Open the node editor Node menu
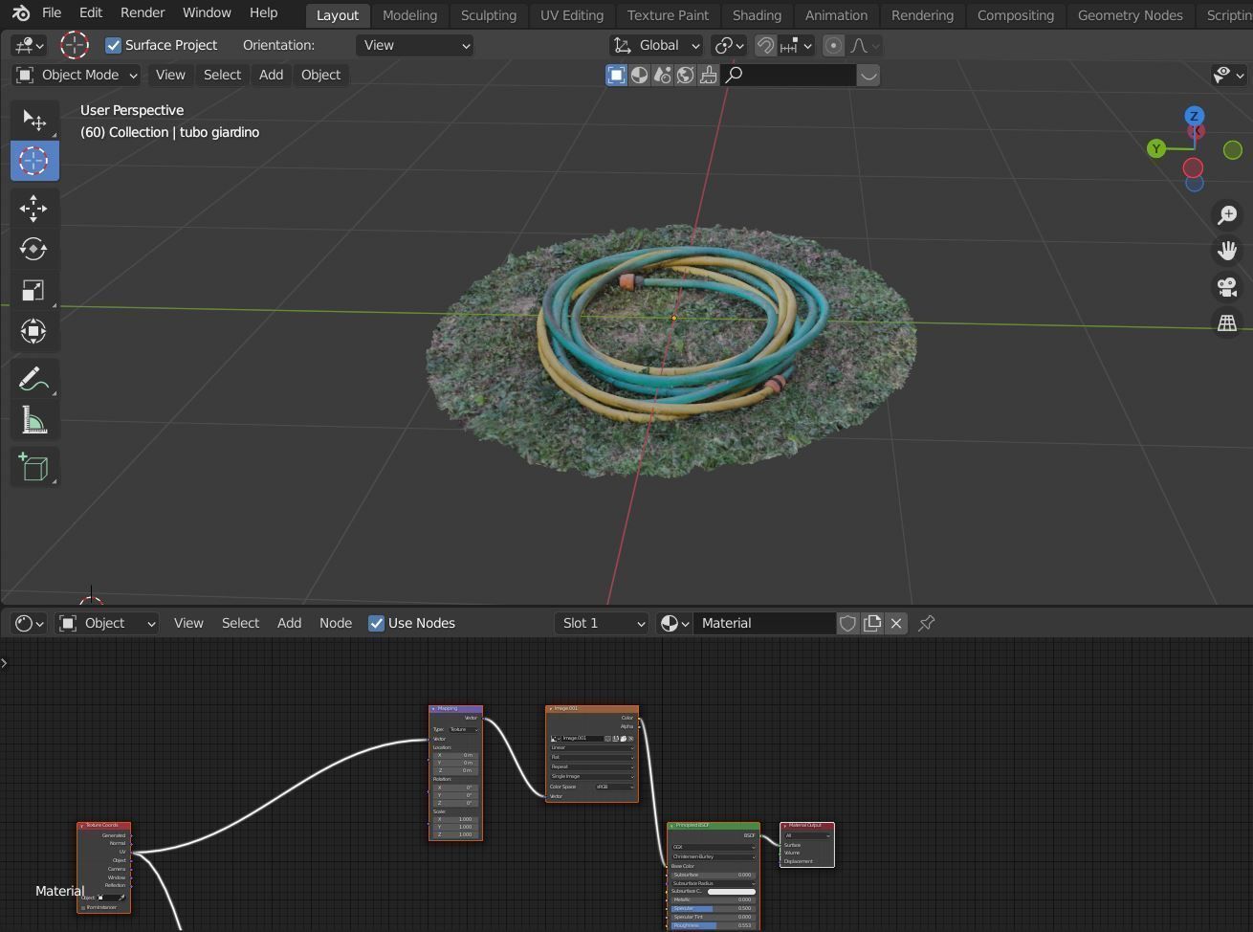 336,623
